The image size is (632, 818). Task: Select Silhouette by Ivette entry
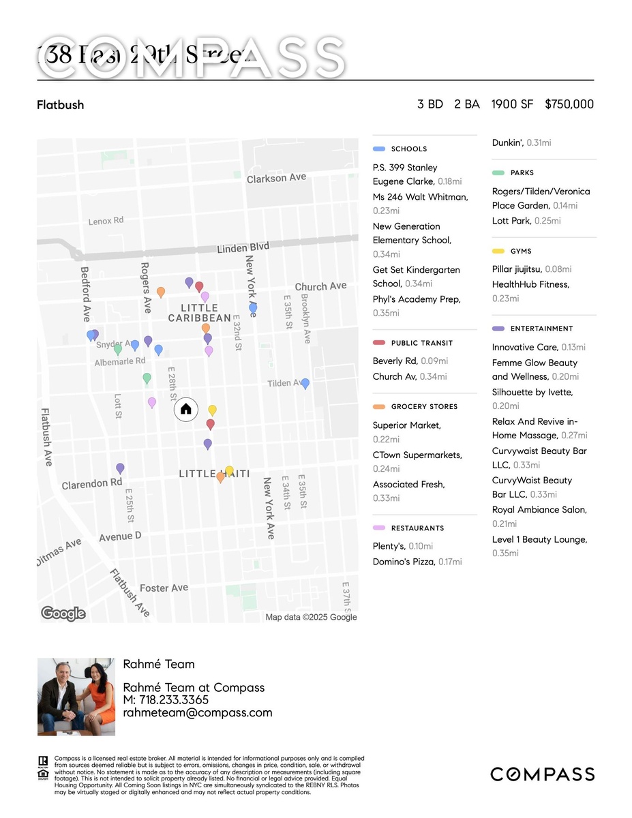[x=533, y=399]
